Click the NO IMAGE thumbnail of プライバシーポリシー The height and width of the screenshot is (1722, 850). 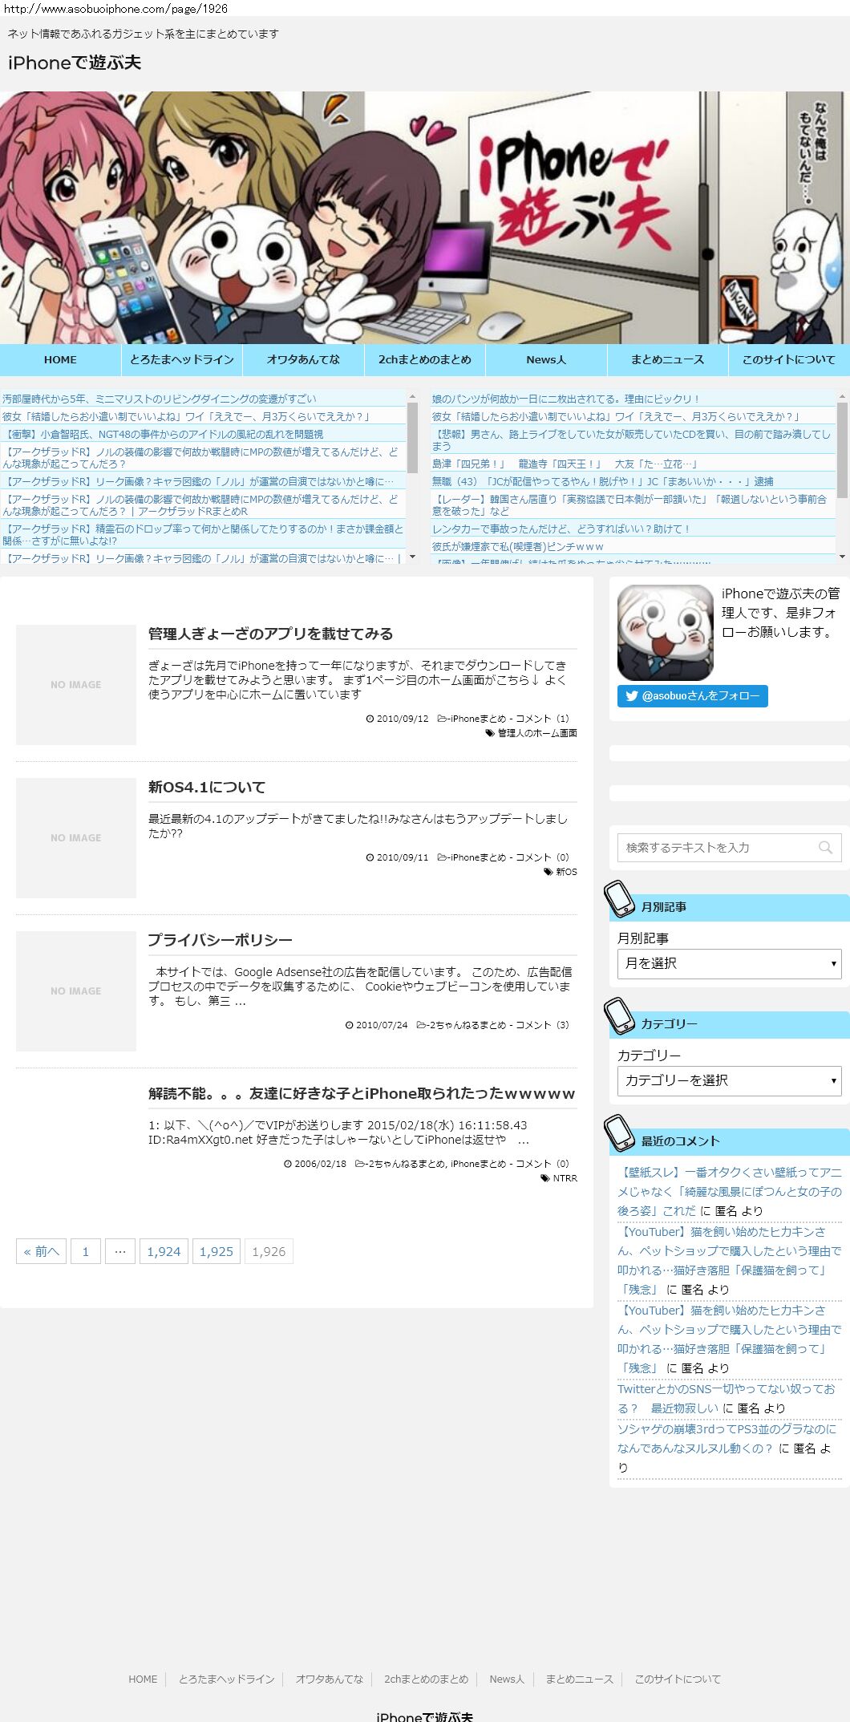coord(76,991)
